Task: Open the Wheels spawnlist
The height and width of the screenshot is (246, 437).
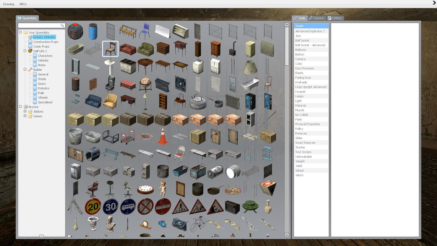Action: coord(43,98)
